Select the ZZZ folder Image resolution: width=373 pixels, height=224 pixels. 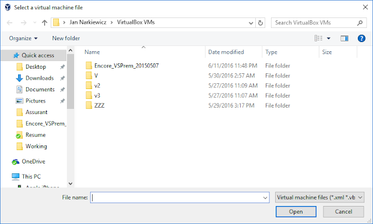pos(99,106)
